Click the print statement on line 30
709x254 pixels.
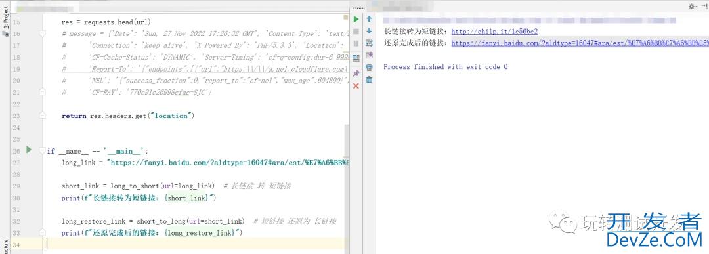click(139, 198)
